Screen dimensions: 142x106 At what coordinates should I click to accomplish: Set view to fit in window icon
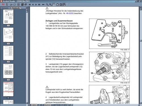pyautogui.click(x=61, y=5)
